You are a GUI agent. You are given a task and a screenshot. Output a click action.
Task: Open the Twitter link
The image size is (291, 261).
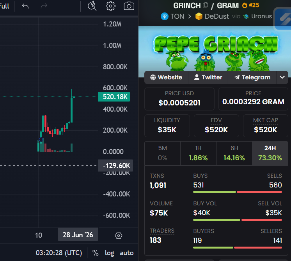(208, 77)
